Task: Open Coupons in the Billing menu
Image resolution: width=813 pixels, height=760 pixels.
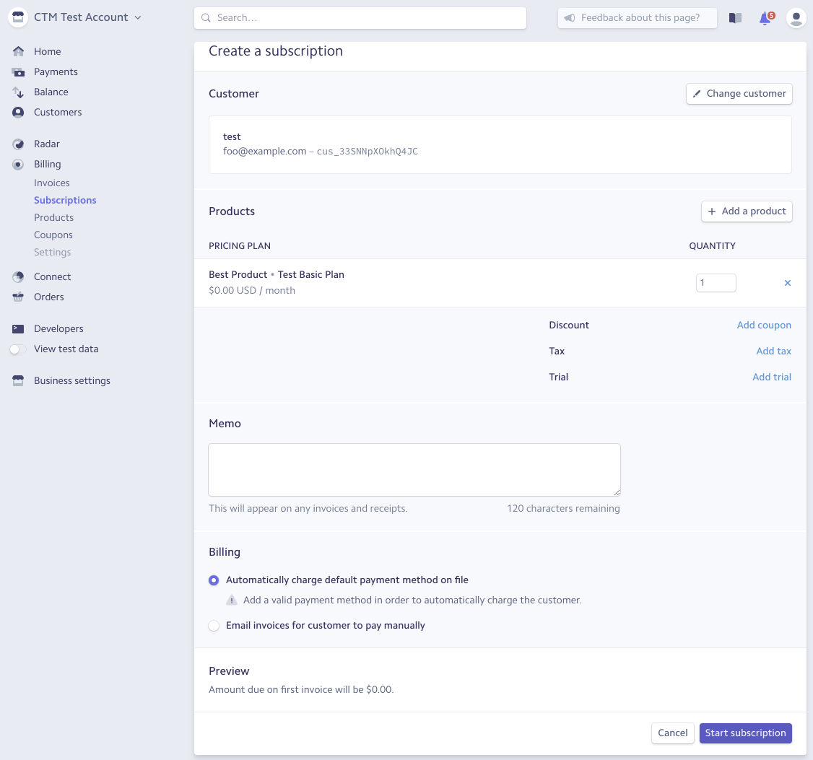Action: (x=53, y=235)
